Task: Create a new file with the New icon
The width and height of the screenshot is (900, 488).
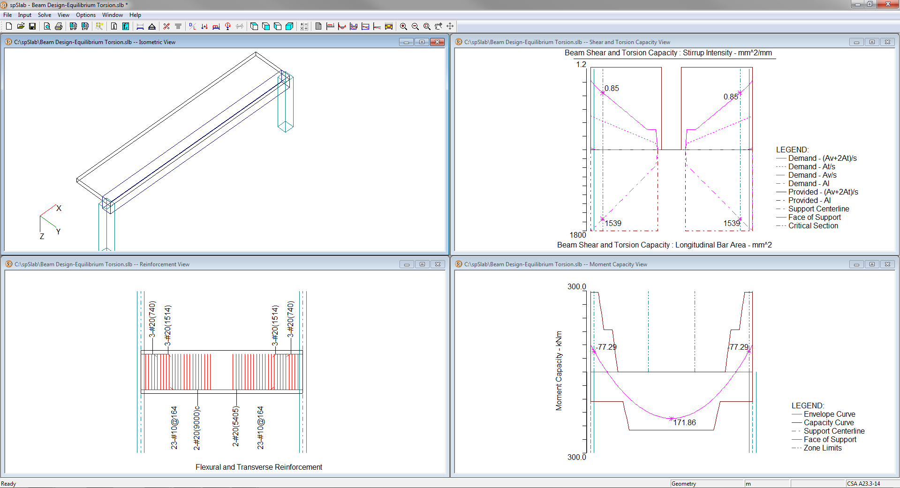Action: [9, 26]
